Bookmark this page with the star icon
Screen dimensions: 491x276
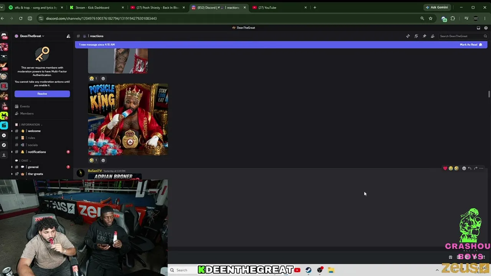pyautogui.click(x=430, y=18)
